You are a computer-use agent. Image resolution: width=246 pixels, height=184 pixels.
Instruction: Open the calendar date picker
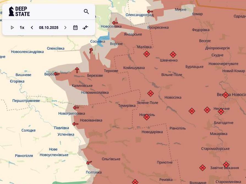[x=75, y=27]
